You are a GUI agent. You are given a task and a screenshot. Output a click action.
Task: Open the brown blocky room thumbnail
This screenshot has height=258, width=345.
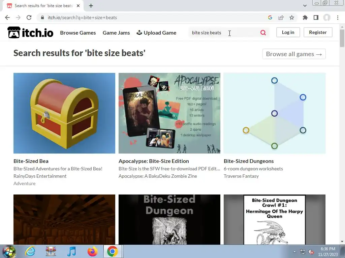tap(64, 219)
